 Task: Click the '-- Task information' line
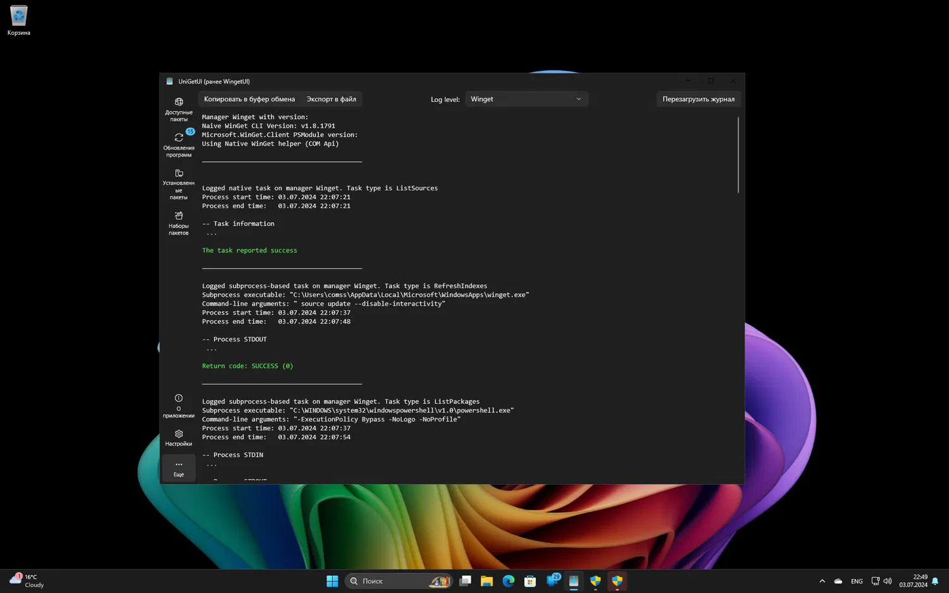click(x=238, y=223)
